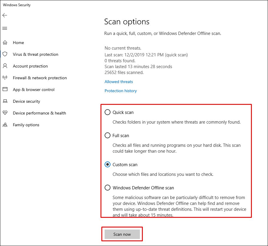Viewport: 268px width, 246px height.
Task: Click the Family options people icon
Action: coord(5,125)
